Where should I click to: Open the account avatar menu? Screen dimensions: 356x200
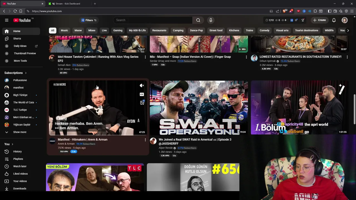345,20
